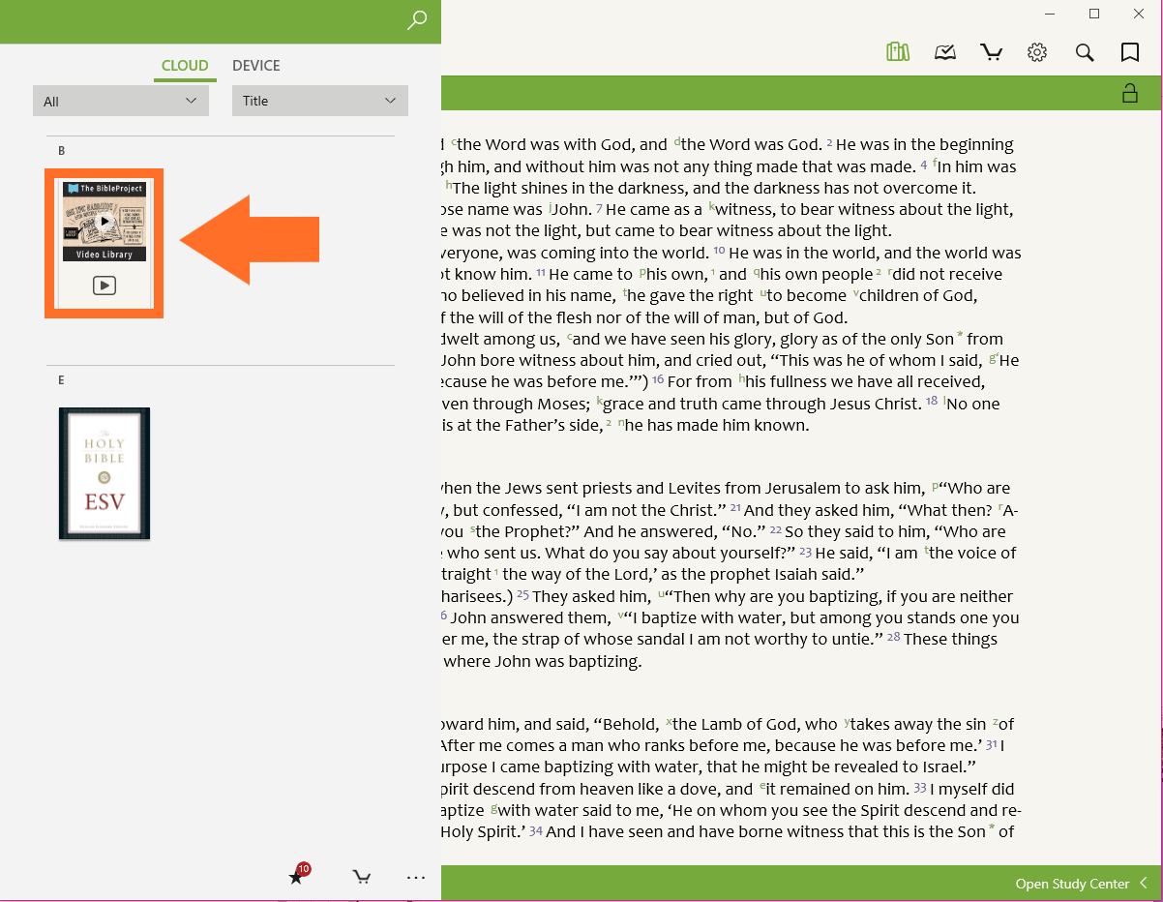Click the star icon with 10 badge

(297, 876)
